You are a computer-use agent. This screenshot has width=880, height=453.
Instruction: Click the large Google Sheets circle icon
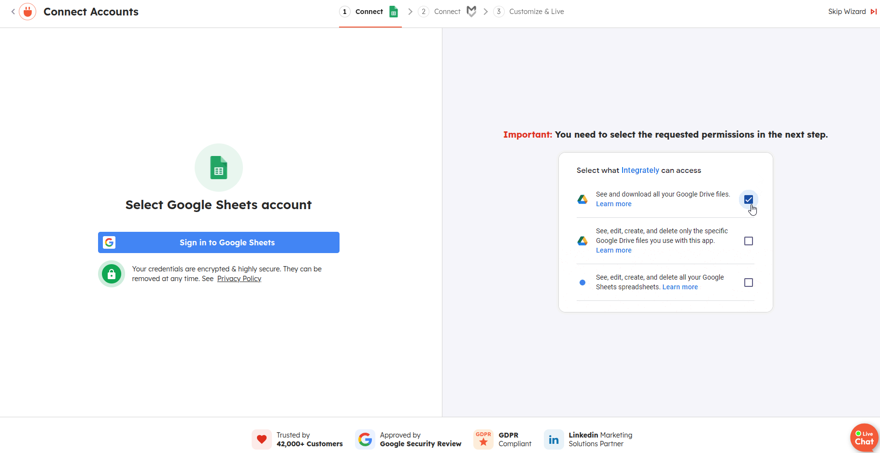tap(219, 168)
